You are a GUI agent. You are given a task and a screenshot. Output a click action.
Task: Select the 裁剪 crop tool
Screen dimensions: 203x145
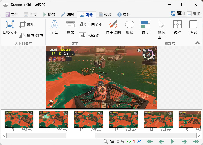pyautogui.click(x=27, y=24)
